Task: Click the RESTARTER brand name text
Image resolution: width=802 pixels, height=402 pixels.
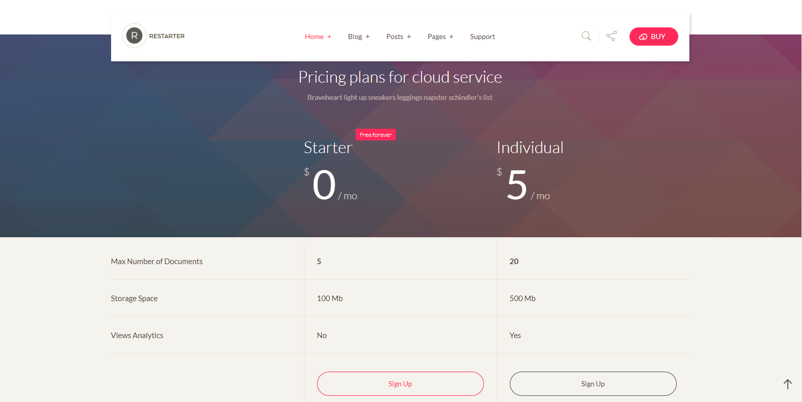Action: pos(167,36)
